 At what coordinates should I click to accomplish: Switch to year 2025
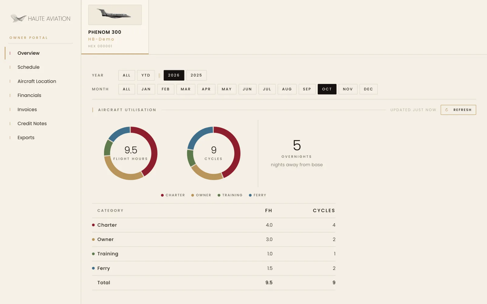(196, 75)
